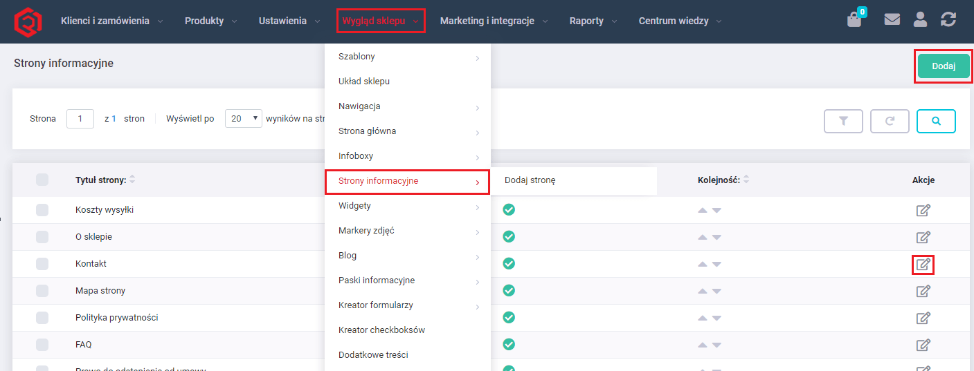Image resolution: width=974 pixels, height=371 pixels.
Task: Move FAQ up in order
Action: [x=703, y=345]
